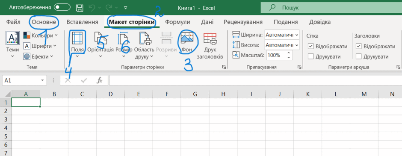
Task: Click the formula bar cancel X icon
Action: [68, 80]
